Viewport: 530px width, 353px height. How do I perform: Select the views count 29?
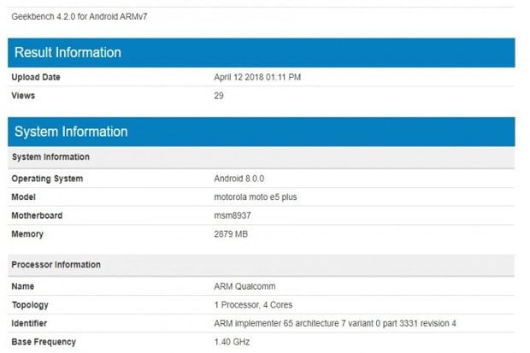coord(219,96)
